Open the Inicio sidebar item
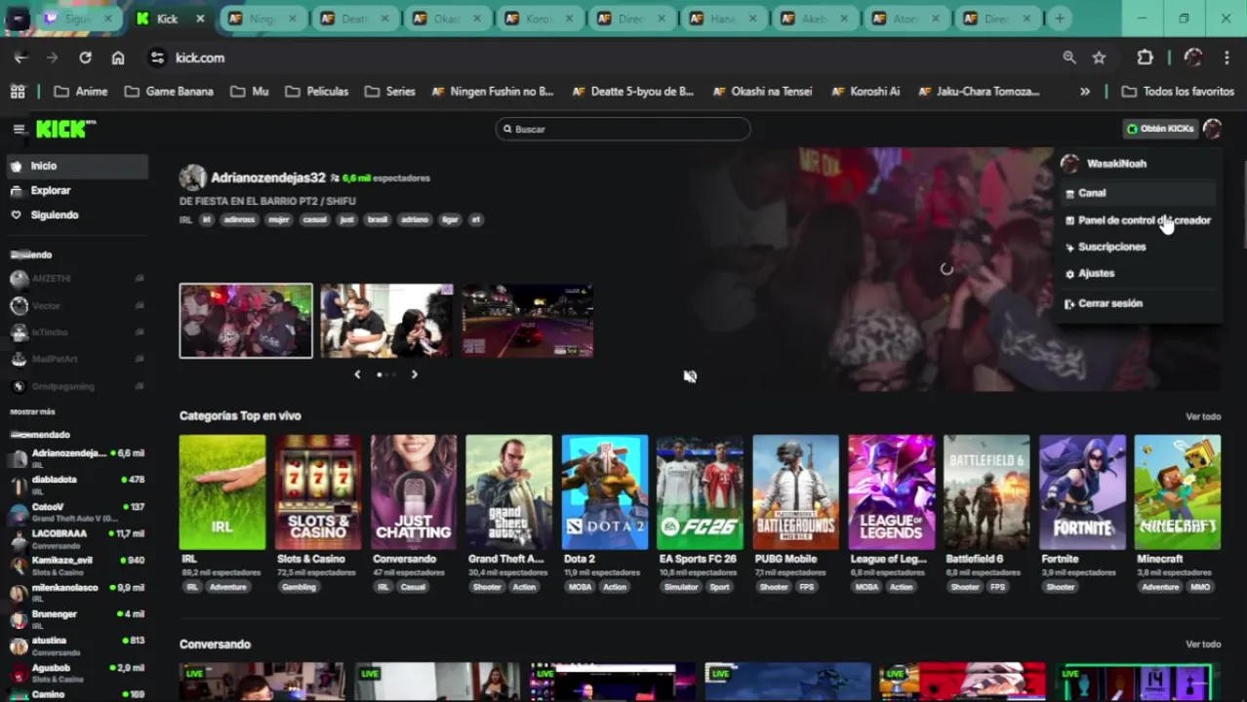 77,166
